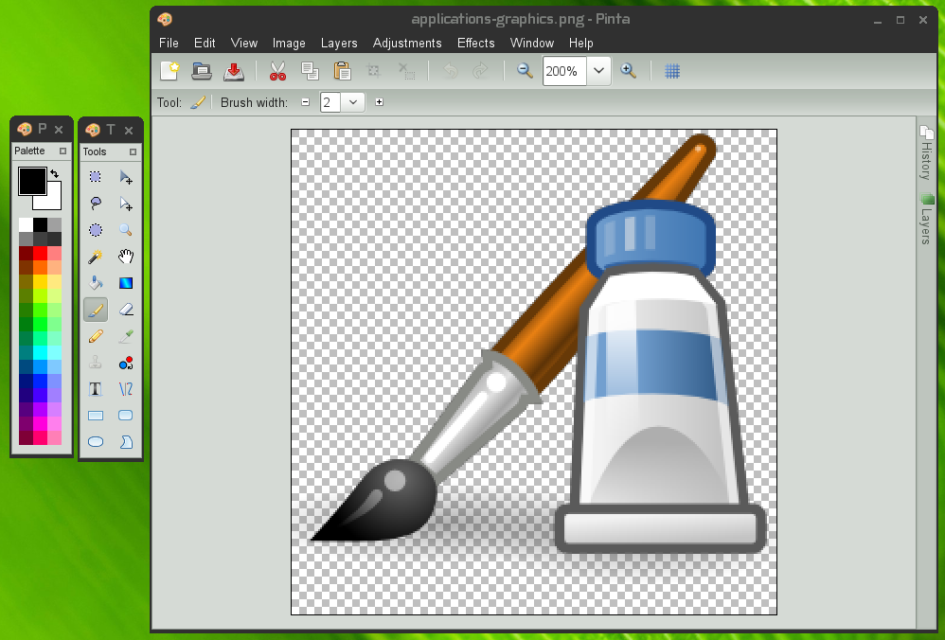Open the Layers menu
The image size is (945, 640).
[339, 43]
